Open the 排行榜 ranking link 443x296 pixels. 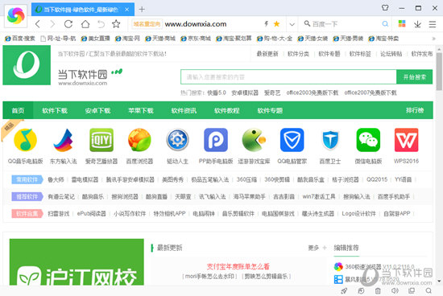click(415, 110)
